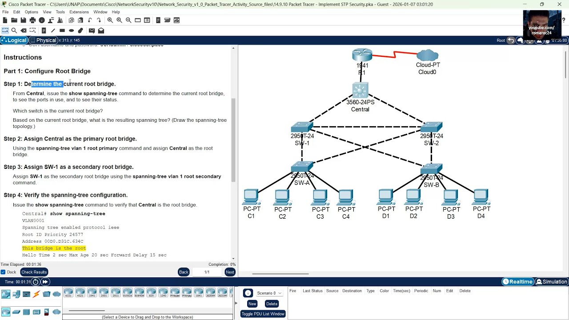Click the Zoom In magnifier icon

(110, 20)
